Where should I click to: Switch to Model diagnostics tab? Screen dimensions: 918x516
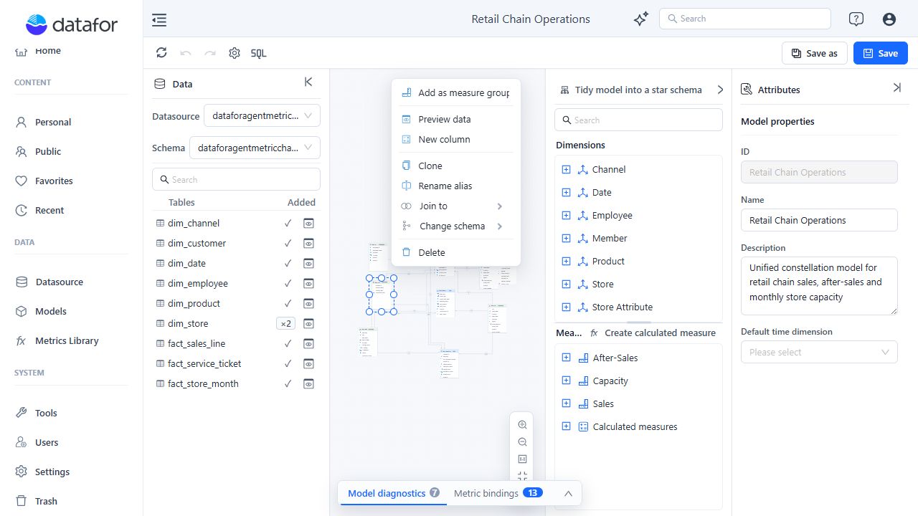pos(394,493)
